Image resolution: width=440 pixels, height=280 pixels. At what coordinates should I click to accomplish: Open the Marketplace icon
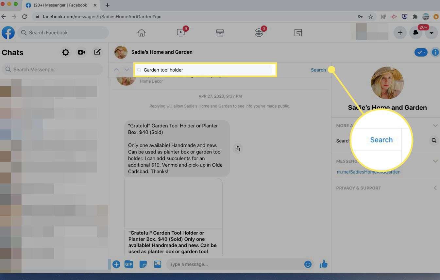(220, 33)
